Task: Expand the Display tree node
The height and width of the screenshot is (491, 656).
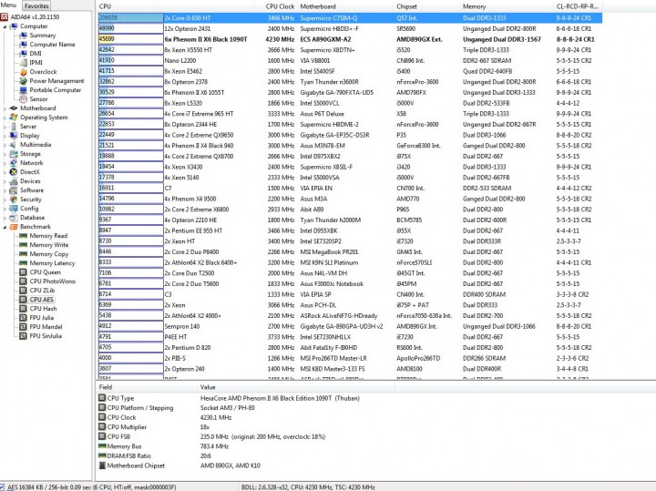Action: point(5,136)
